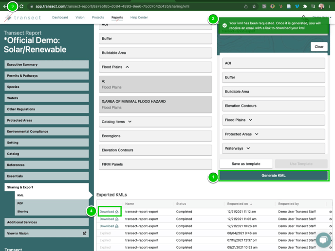Image resolution: width=335 pixels, height=251 pixels.
Task: Download the 12/21/2021 11:12 am export
Action: tap(109, 212)
